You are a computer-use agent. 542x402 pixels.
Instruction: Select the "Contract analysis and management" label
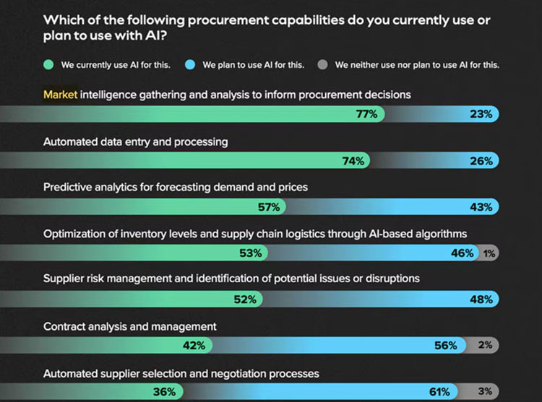pos(130,326)
